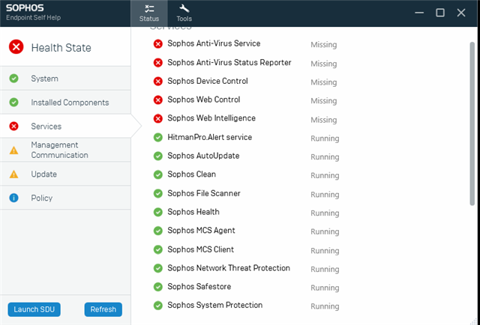Select the Sophos Clean name
Viewport: 480px width, 325px height.
tap(192, 174)
